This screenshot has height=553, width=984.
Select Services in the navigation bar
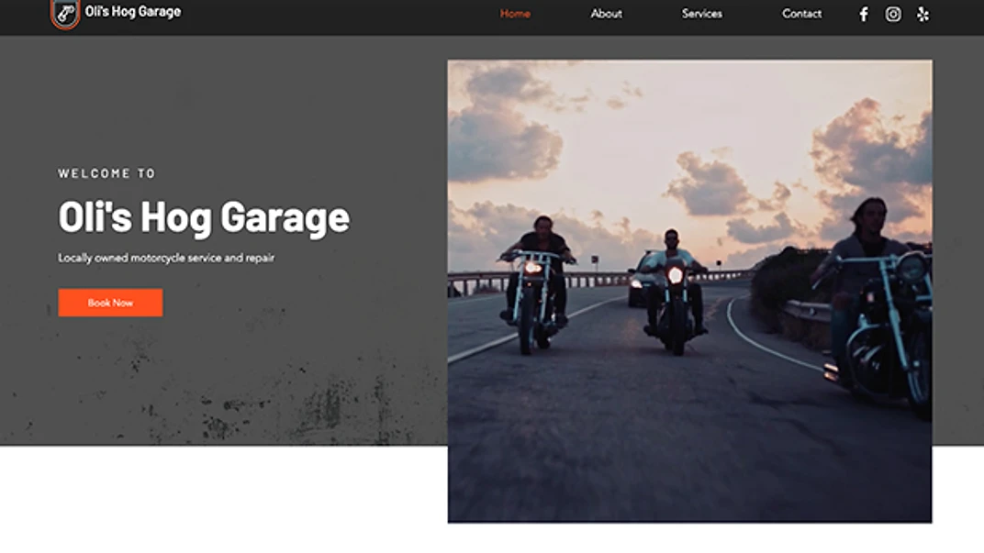pos(701,14)
